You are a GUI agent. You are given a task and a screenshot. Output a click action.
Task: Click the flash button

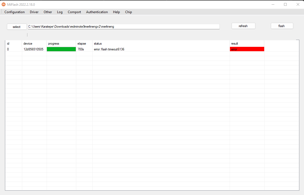point(282,26)
